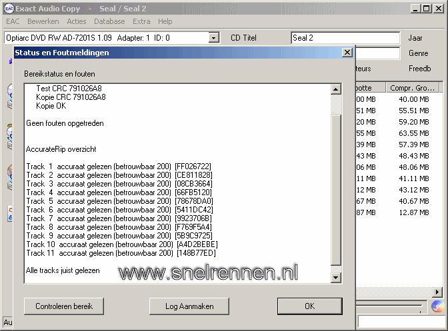448x331 pixels.
Task: Click the CD Titel field containing Seal 2
Action: pyautogui.click(x=345, y=38)
